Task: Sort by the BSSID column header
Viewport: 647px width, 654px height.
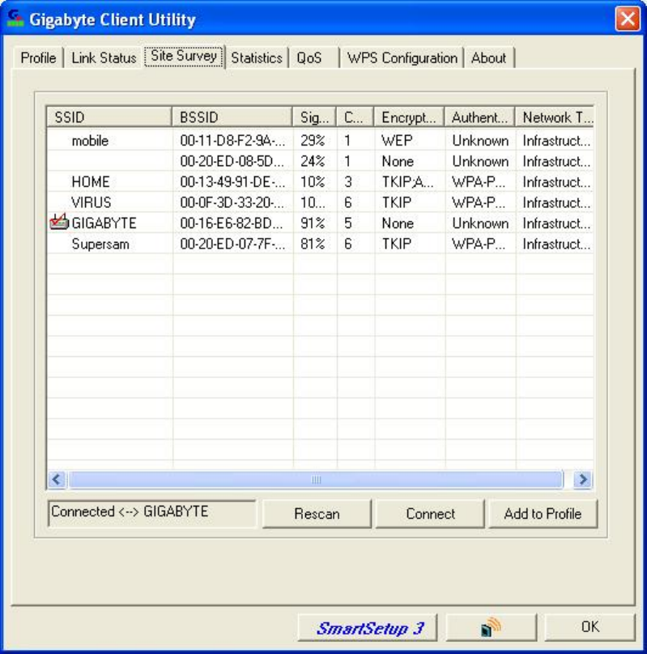Action: 232,117
